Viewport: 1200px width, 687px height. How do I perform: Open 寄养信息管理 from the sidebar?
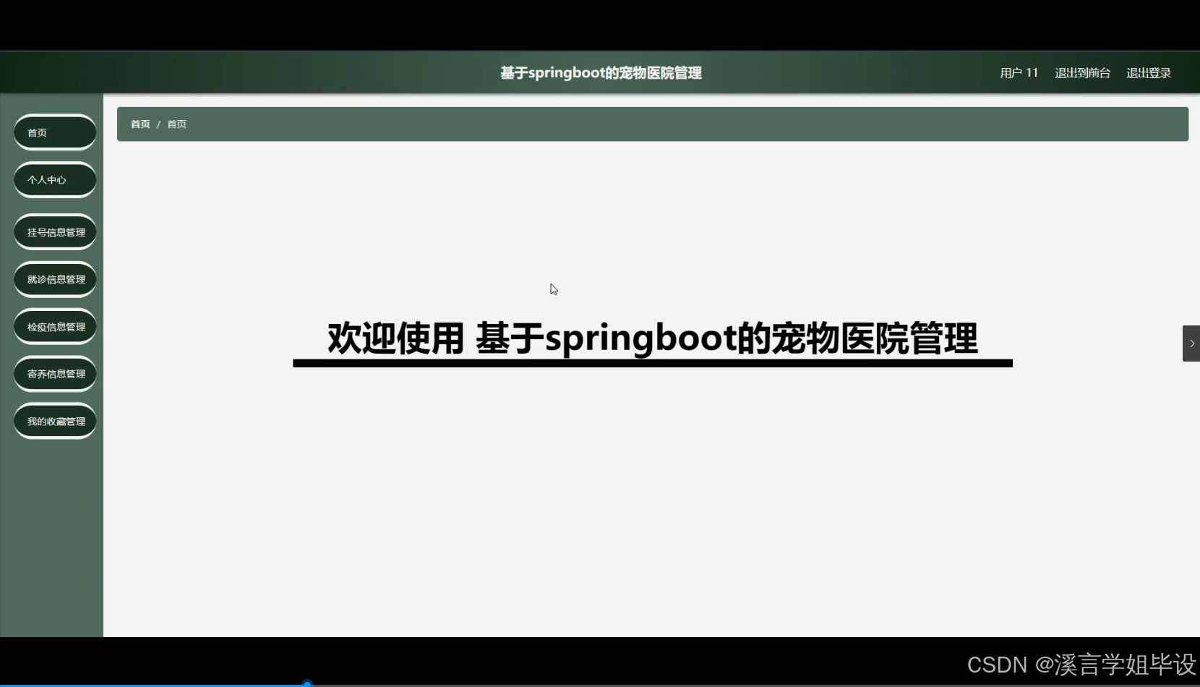point(54,374)
